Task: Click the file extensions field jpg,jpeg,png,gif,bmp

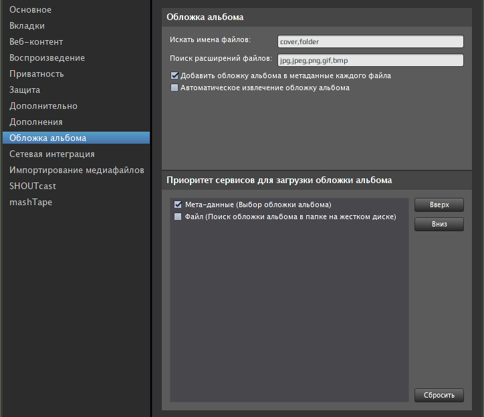Action: pyautogui.click(x=370, y=60)
